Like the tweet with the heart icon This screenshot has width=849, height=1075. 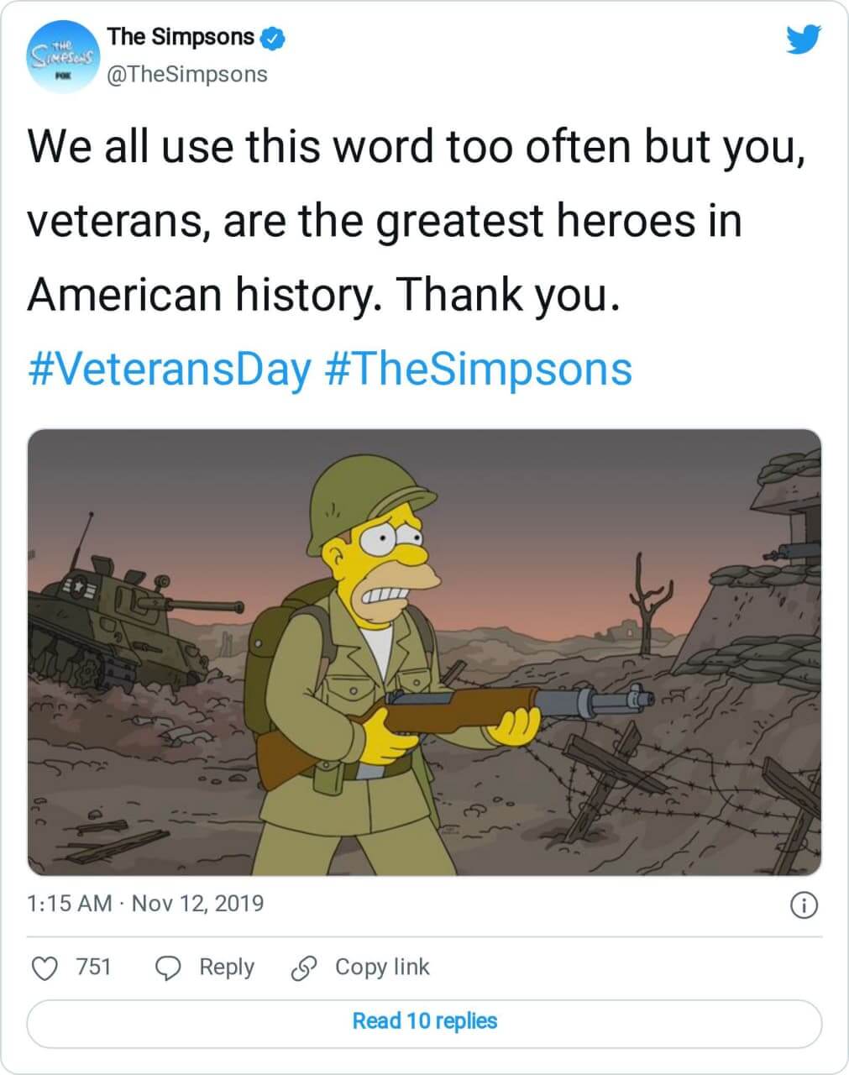tap(44, 967)
